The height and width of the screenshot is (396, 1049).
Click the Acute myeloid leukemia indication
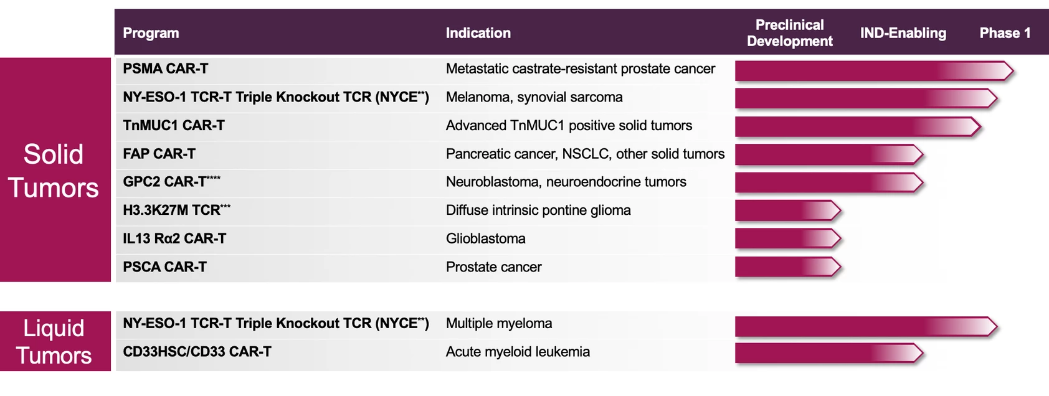coord(518,352)
